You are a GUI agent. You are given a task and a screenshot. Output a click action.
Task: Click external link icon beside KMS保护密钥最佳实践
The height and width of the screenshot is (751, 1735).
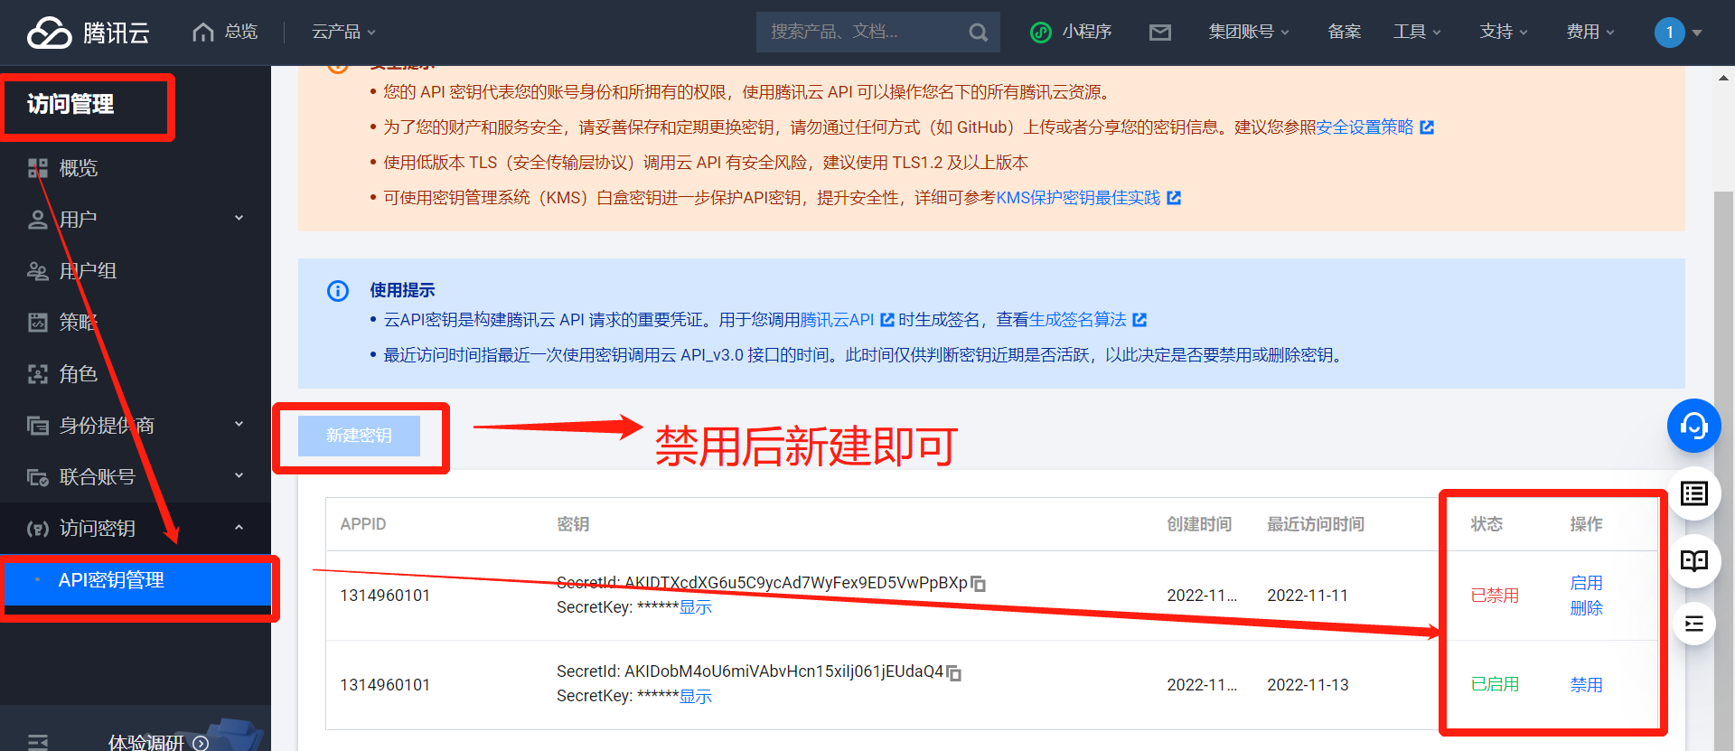(x=1174, y=198)
